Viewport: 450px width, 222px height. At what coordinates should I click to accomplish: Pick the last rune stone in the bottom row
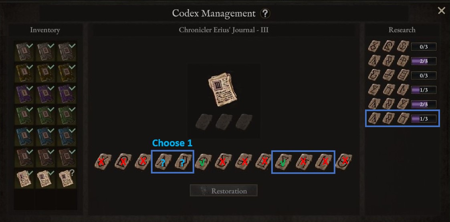click(343, 162)
